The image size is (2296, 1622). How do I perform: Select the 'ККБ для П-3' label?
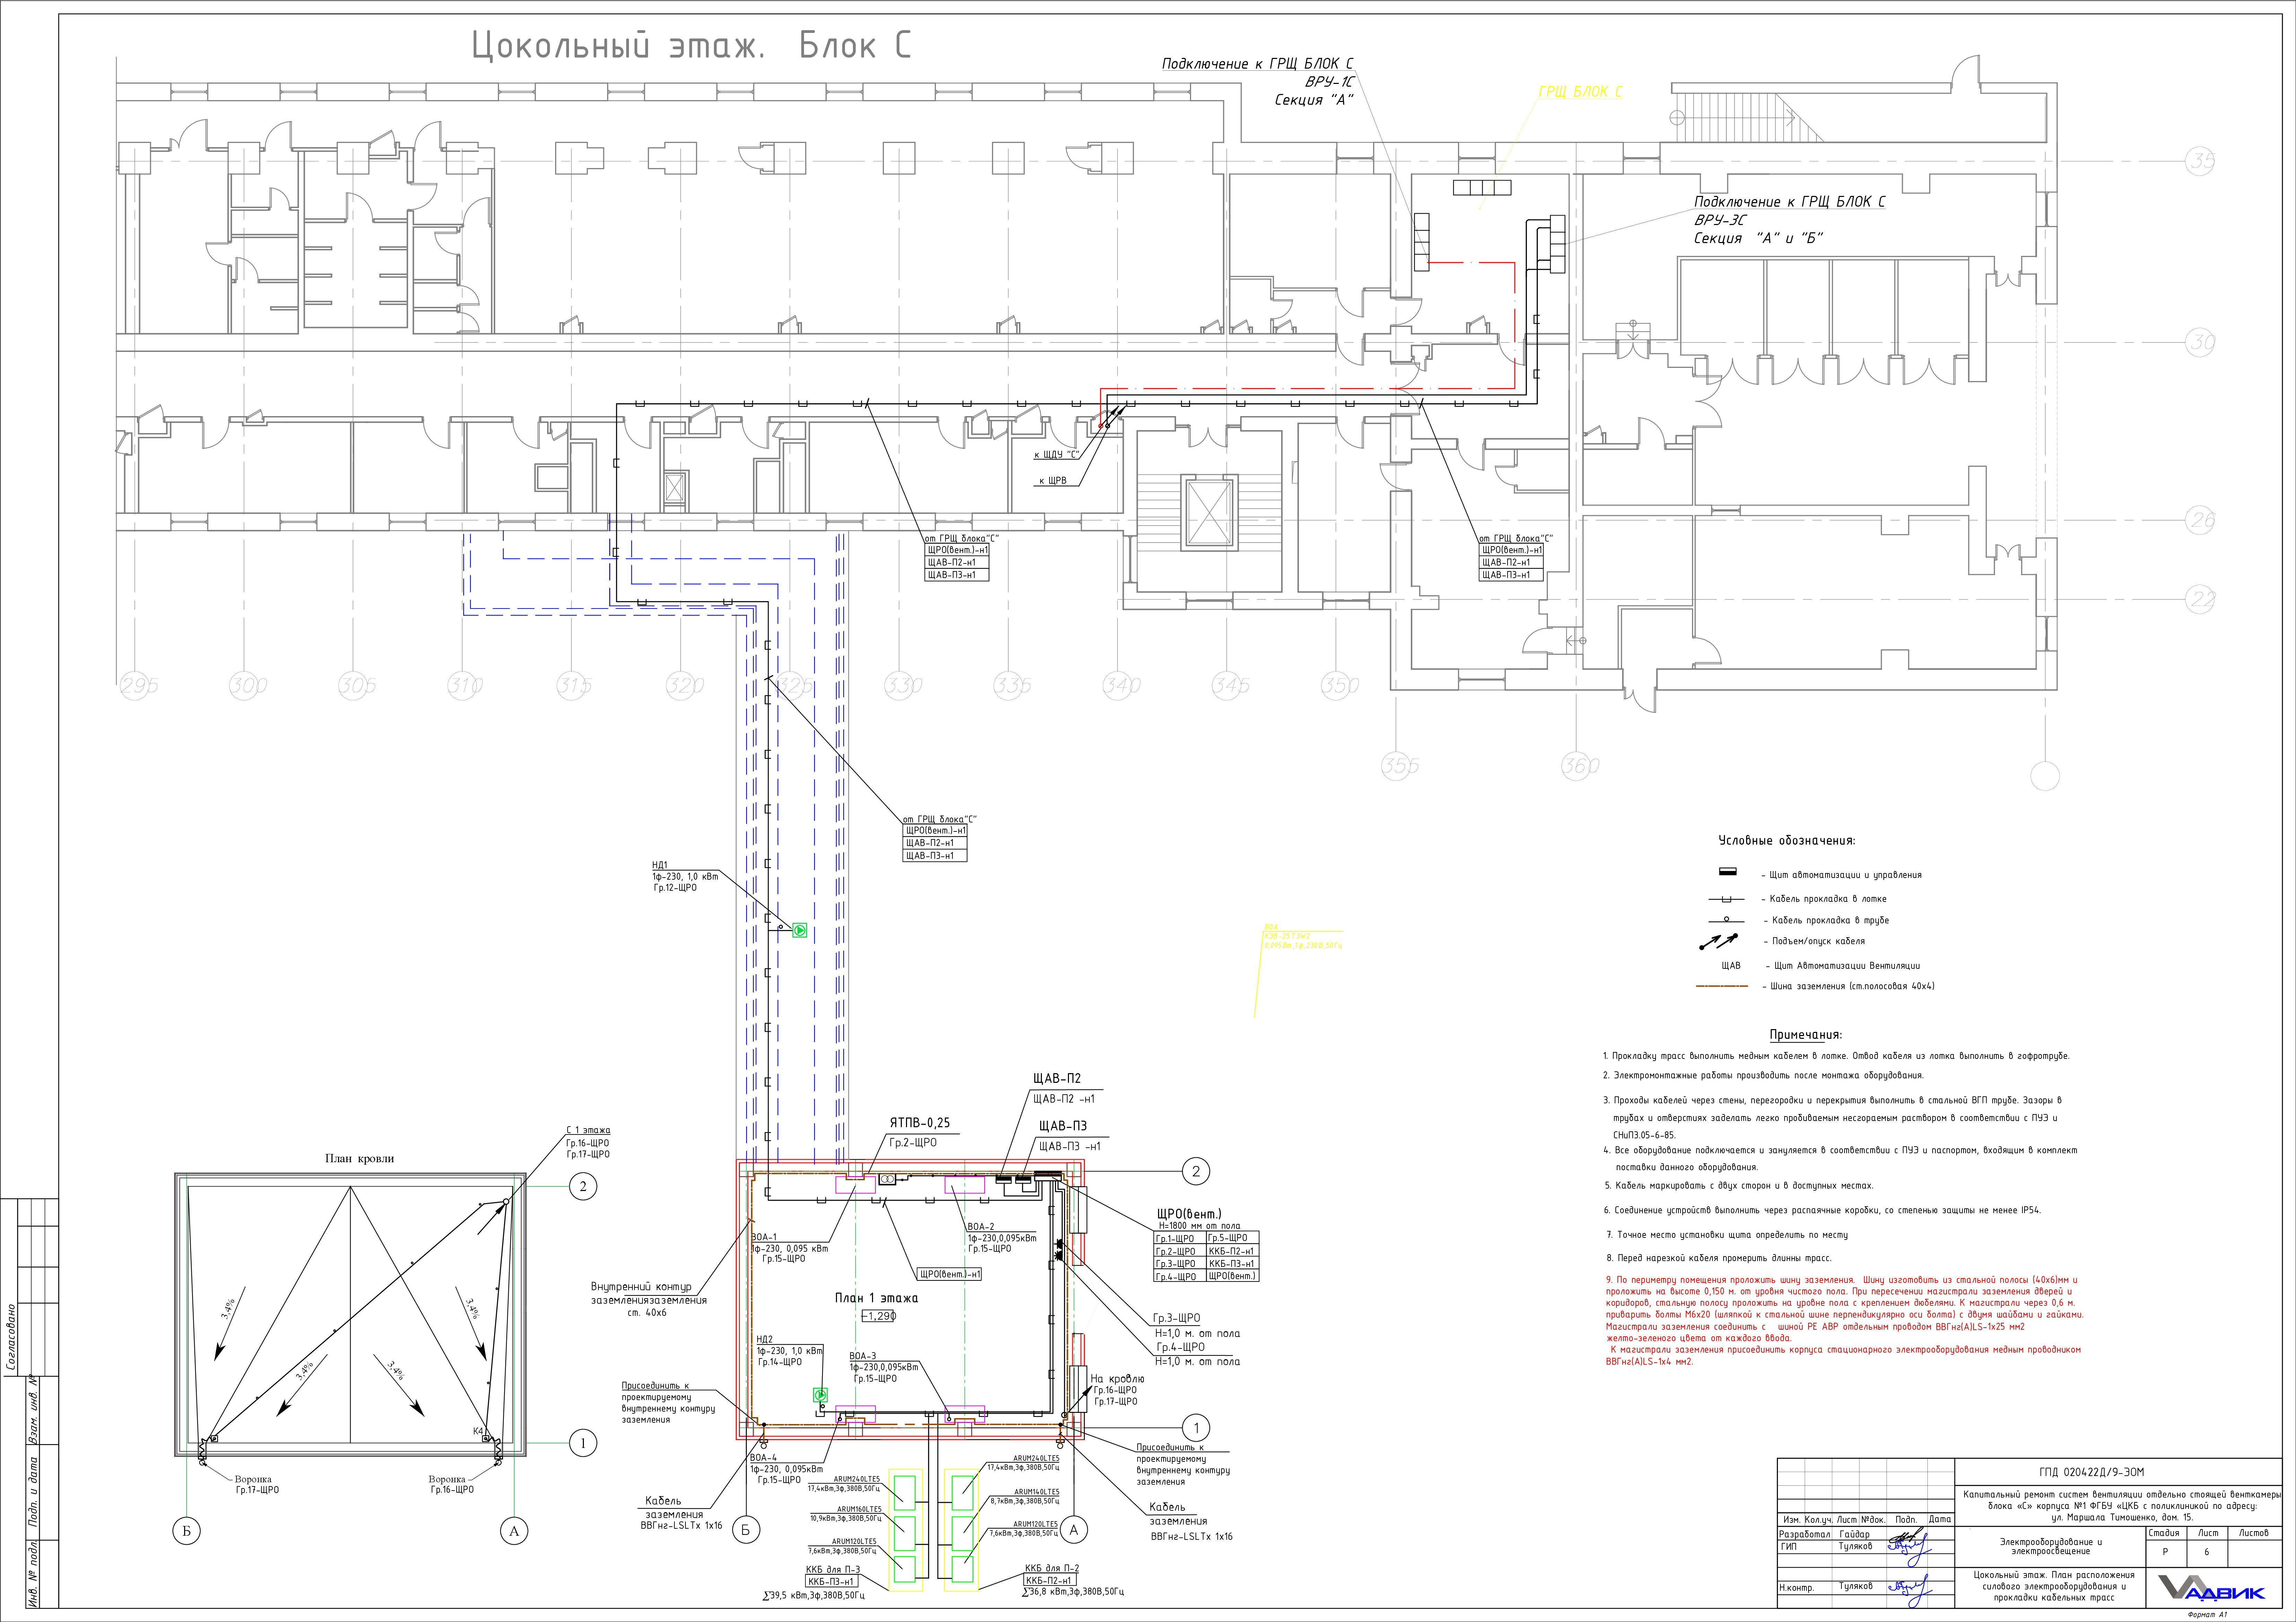832,1570
